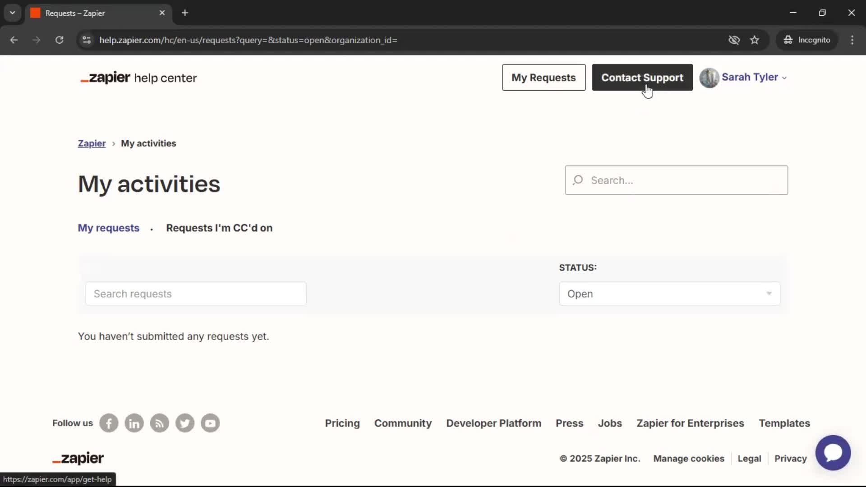866x487 pixels.
Task: Minimize the browser window
Action: [793, 13]
